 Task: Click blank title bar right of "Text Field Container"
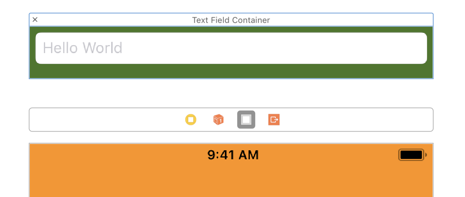(351, 20)
